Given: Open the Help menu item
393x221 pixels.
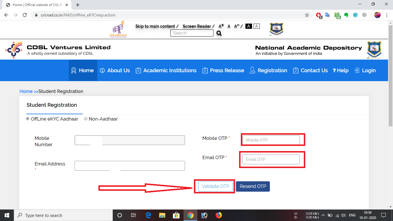Looking at the screenshot, I should [x=341, y=71].
